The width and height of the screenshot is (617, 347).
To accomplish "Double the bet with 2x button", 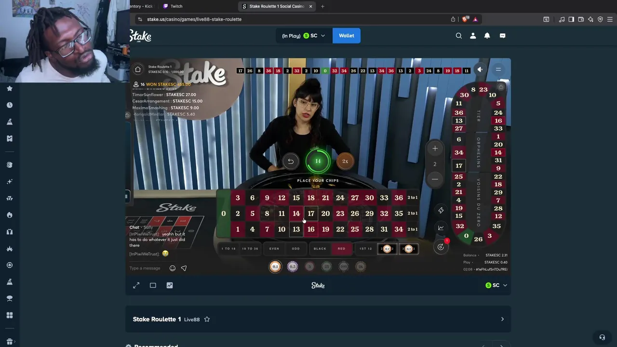I will [x=345, y=161].
